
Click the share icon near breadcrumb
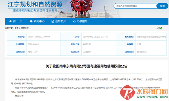click(x=157, y=28)
